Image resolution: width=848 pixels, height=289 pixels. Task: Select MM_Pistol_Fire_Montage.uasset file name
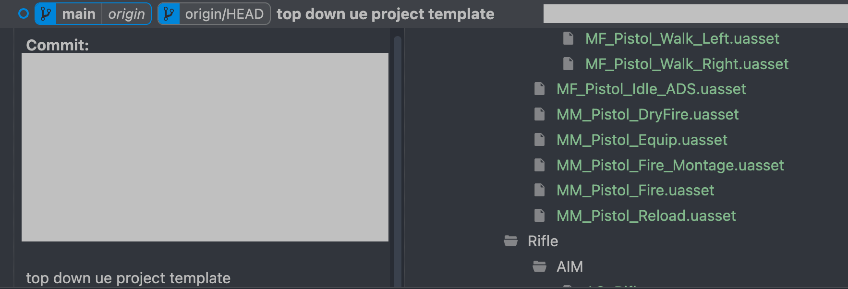pyautogui.click(x=670, y=165)
